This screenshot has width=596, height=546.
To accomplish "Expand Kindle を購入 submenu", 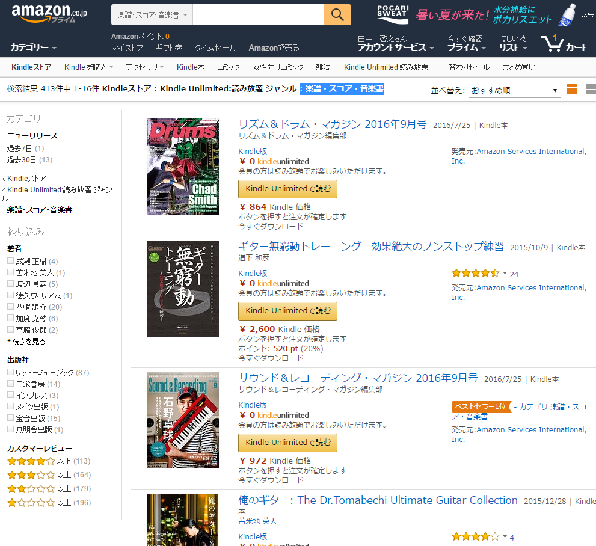I will click(88, 67).
